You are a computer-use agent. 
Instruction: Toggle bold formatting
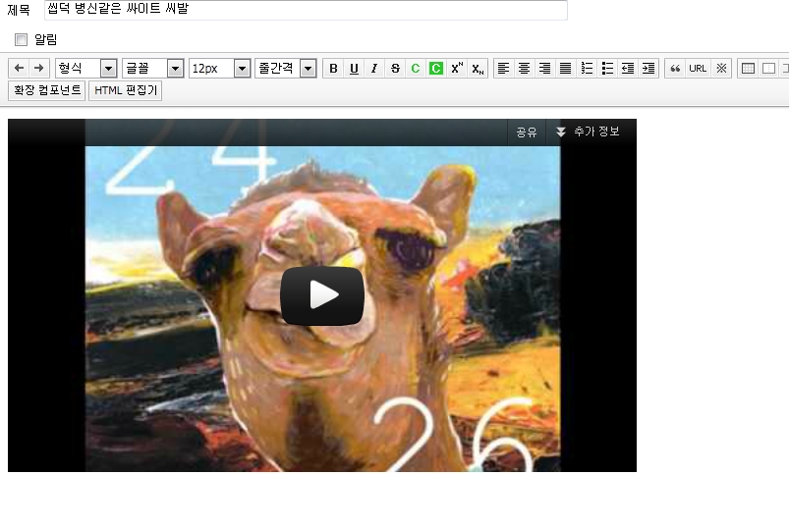click(333, 69)
